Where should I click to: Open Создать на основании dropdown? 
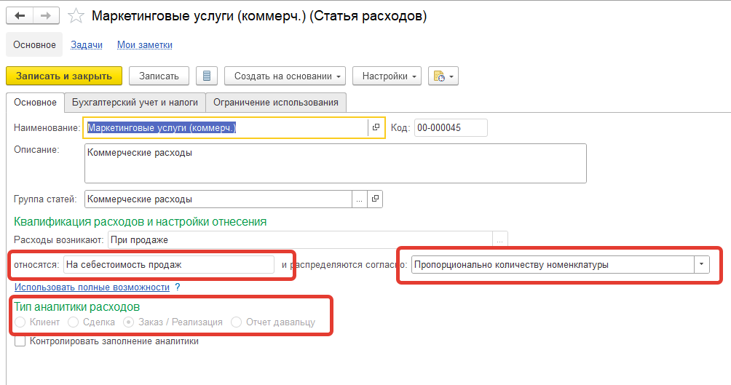(285, 76)
